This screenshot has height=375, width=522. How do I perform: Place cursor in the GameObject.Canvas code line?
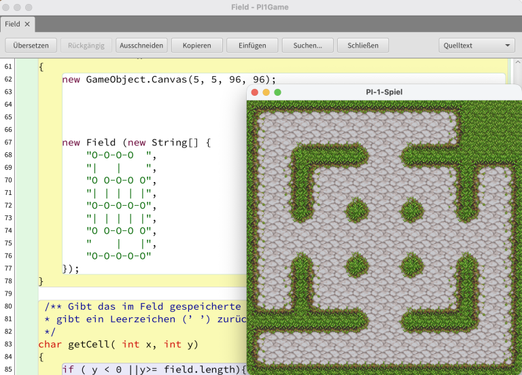pyautogui.click(x=169, y=79)
